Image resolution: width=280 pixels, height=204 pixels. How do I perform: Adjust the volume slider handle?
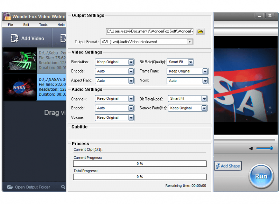271,148
